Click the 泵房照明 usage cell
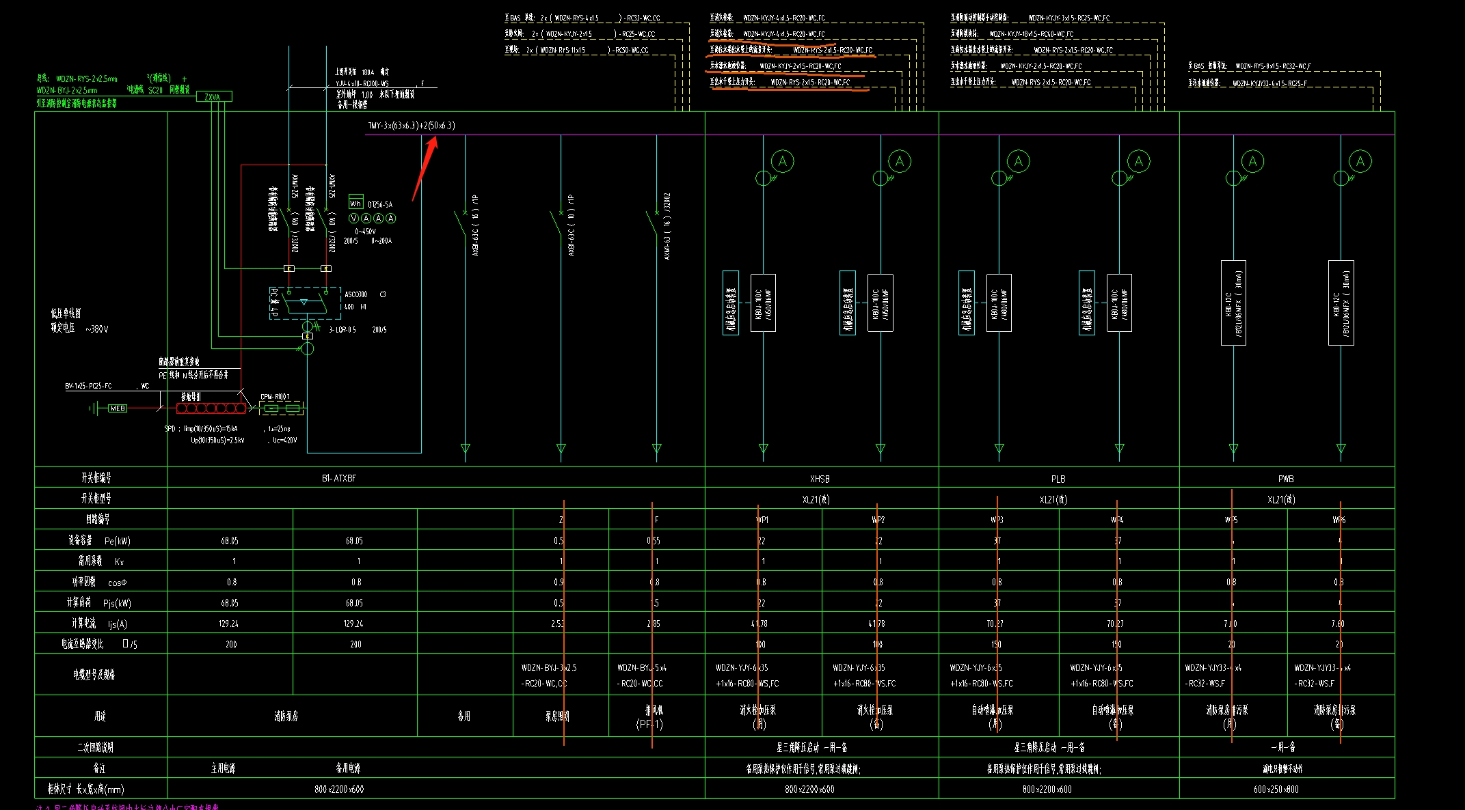Viewport: 1465px width, 810px height. click(x=557, y=716)
